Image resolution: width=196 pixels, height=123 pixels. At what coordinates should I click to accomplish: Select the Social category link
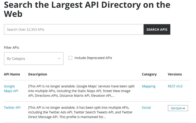[x=146, y=108]
